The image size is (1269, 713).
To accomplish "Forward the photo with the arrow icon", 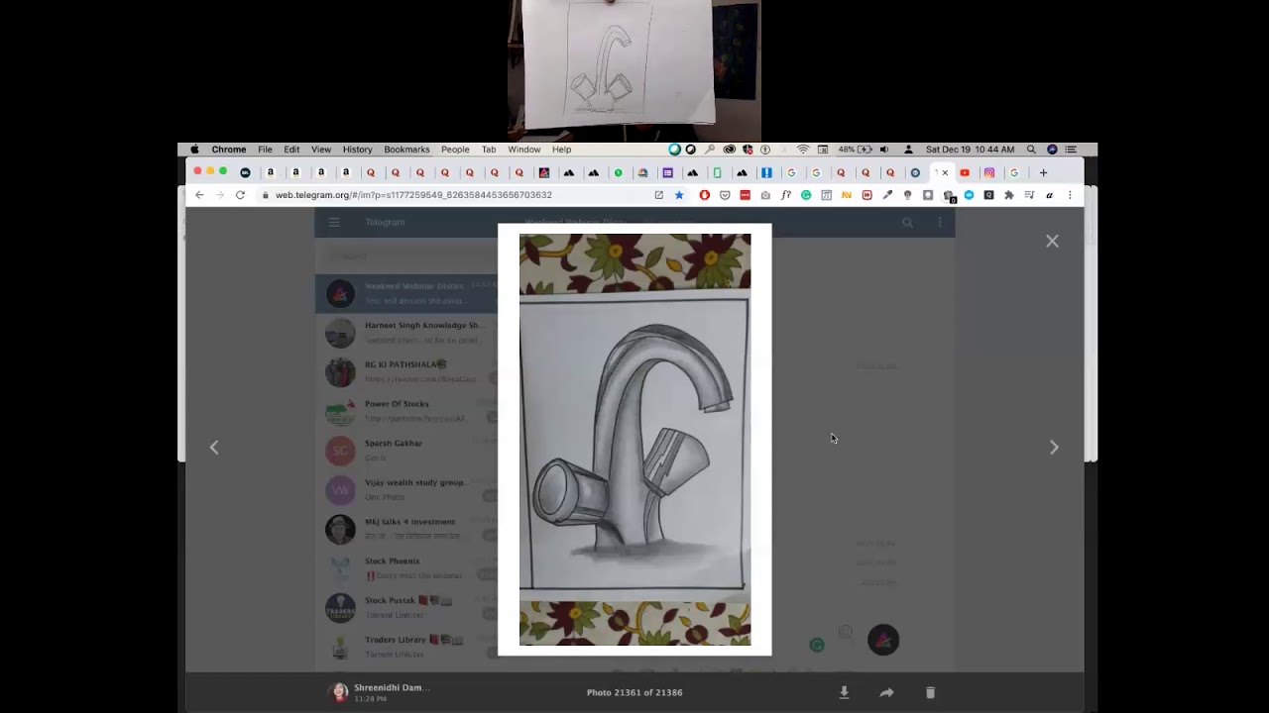I will click(x=886, y=692).
